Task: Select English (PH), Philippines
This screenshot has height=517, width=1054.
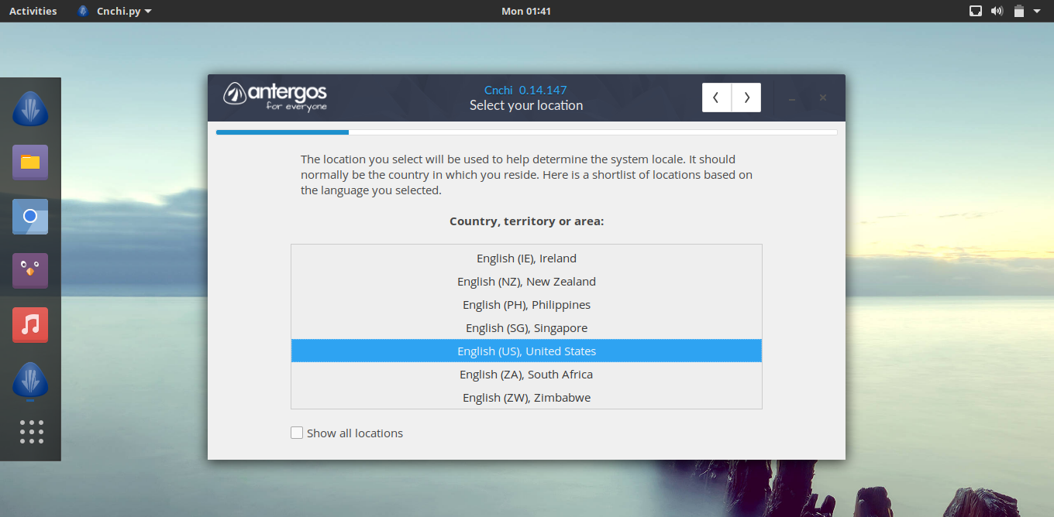Action: point(526,304)
